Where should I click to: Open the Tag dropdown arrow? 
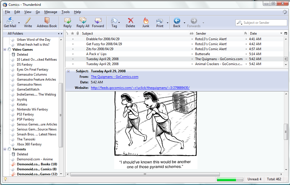coord(119,23)
